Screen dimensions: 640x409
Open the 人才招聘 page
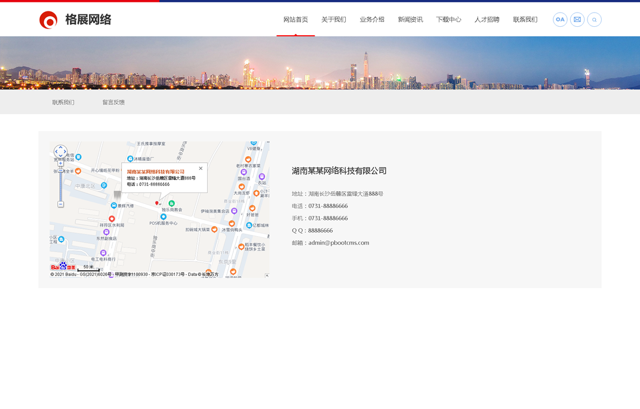pyautogui.click(x=487, y=20)
